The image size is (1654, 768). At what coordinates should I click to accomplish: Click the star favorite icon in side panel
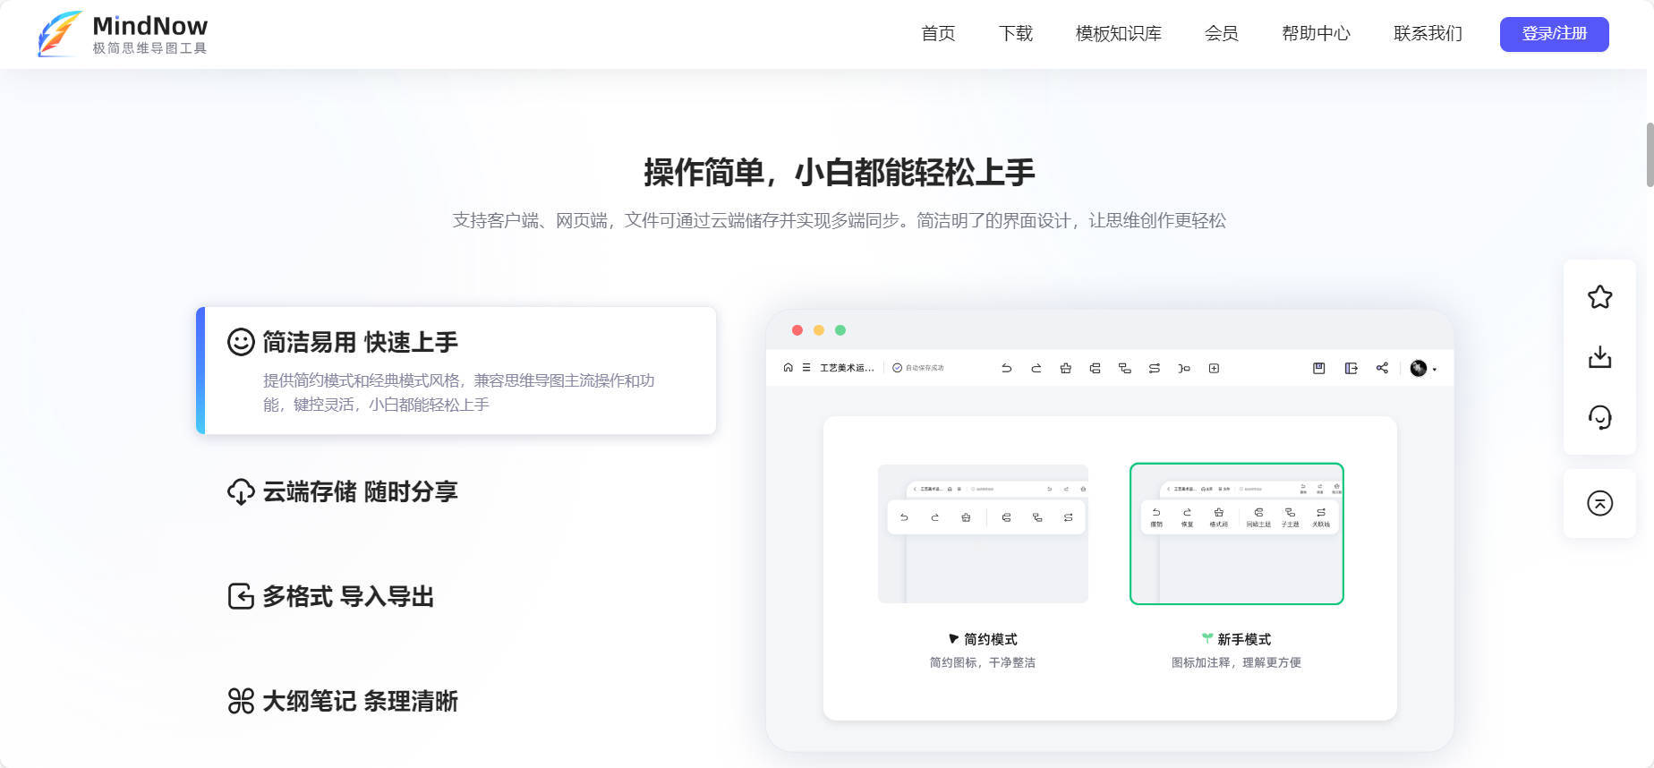click(x=1600, y=297)
